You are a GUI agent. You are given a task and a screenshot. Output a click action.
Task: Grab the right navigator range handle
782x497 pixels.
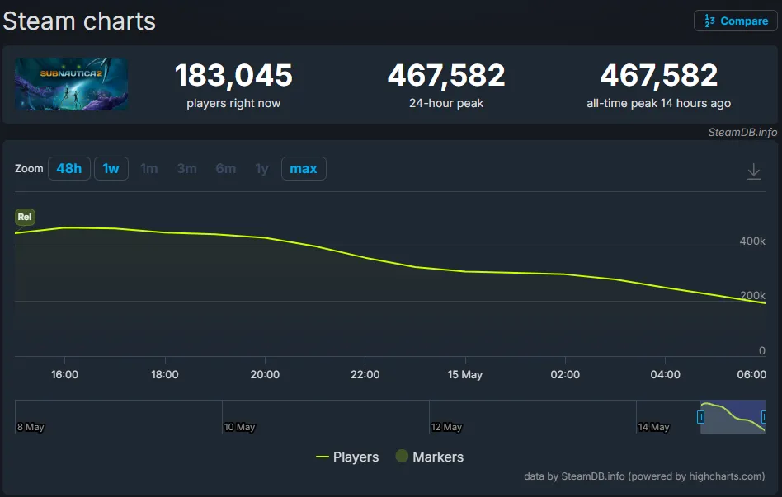coord(764,417)
